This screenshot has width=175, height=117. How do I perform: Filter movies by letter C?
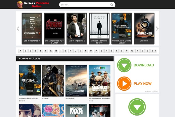30,51
